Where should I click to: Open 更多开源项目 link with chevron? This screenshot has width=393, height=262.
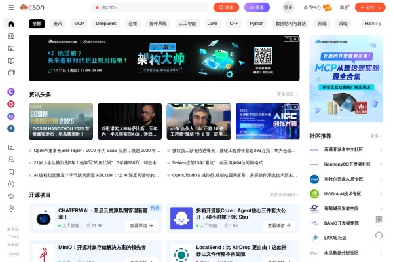284,195
